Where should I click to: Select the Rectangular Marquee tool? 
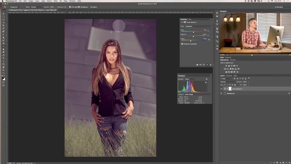pyautogui.click(x=3, y=16)
